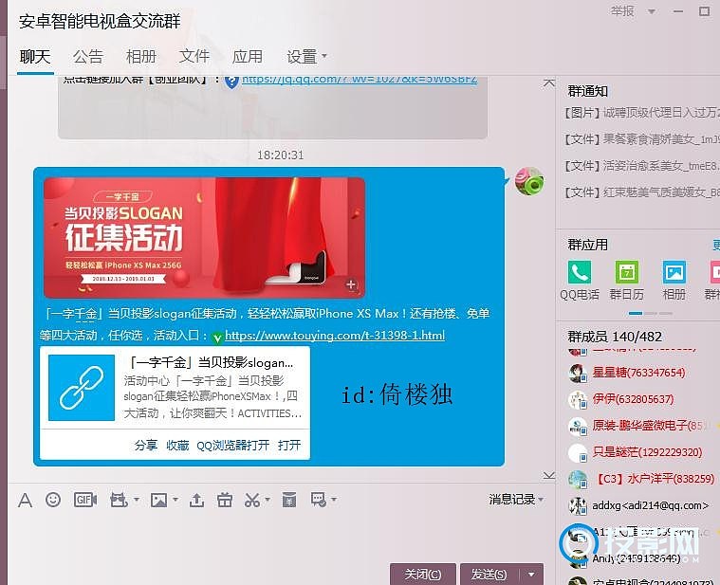Open the 消息记录 dropdown
Image resolution: width=720 pixels, height=585 pixels.
pyautogui.click(x=516, y=500)
